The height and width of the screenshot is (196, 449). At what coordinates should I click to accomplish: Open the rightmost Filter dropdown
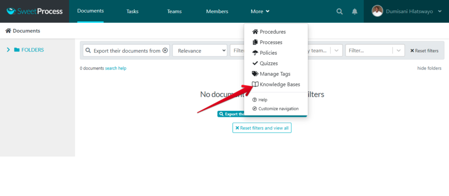click(x=398, y=50)
